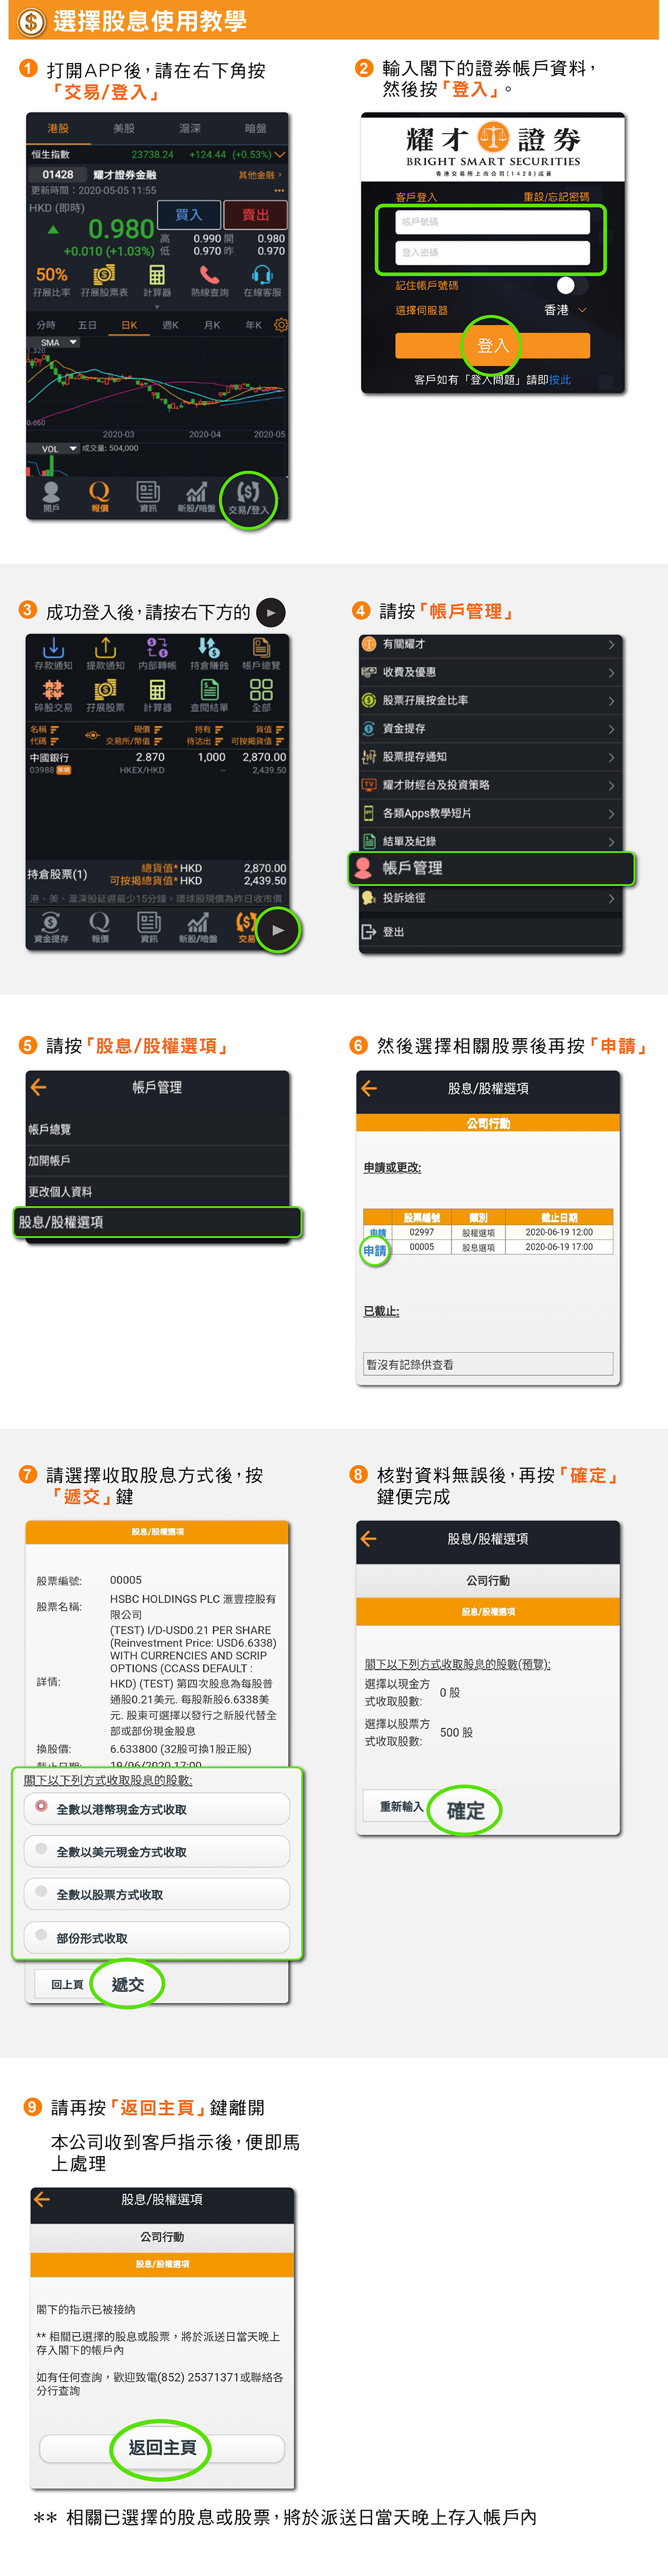Tap the 計算器 icon beside 熱線查詢

coord(157,281)
